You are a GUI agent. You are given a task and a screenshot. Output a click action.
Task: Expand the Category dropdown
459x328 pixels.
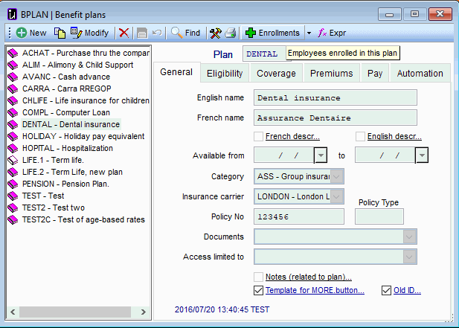pos(337,176)
